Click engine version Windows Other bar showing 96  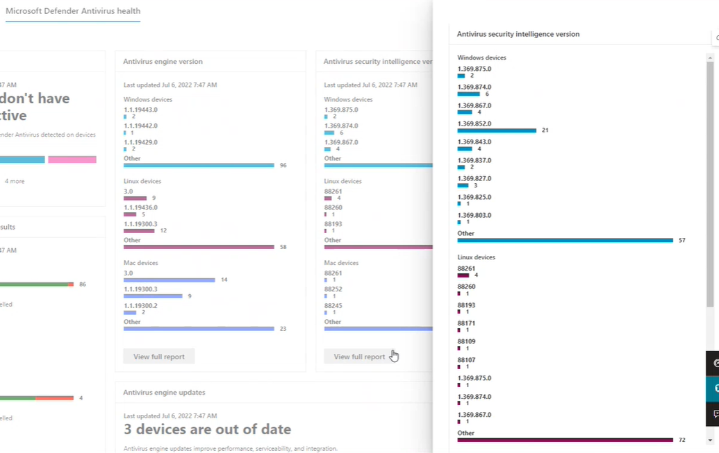pyautogui.click(x=199, y=165)
